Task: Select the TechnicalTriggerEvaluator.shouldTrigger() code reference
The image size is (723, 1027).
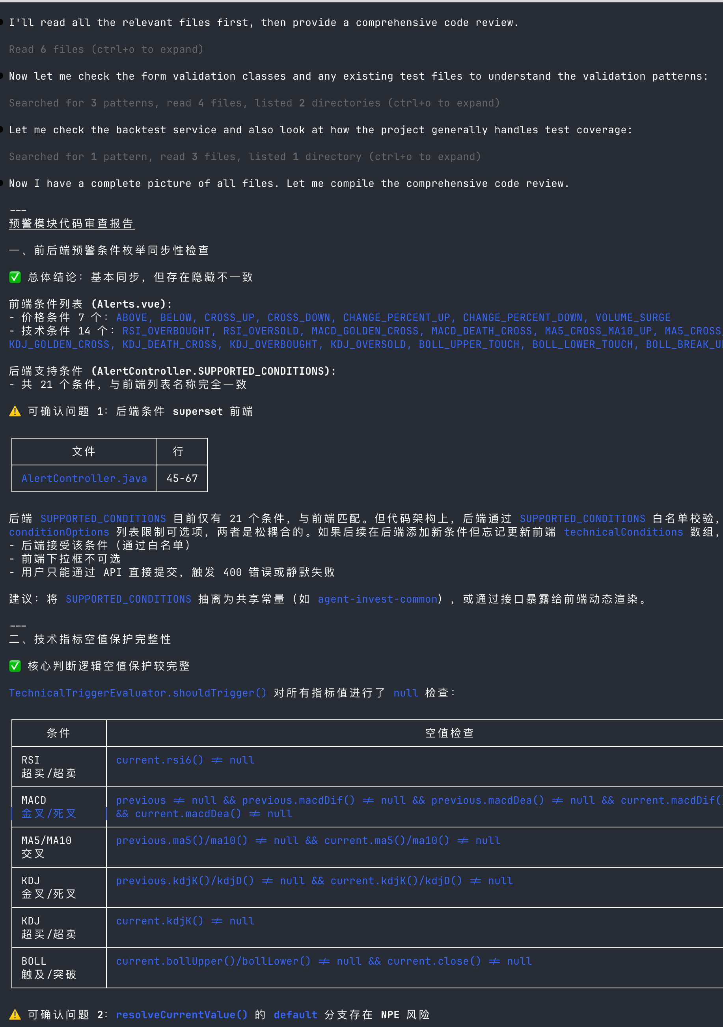Action: pyautogui.click(x=138, y=693)
